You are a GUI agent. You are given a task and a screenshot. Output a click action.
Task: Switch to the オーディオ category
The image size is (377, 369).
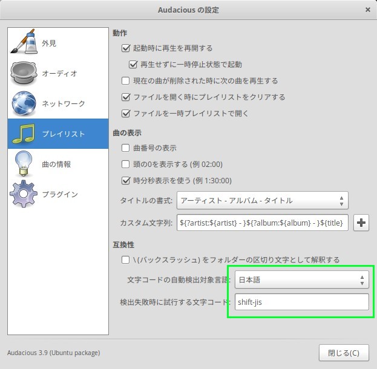(58, 73)
